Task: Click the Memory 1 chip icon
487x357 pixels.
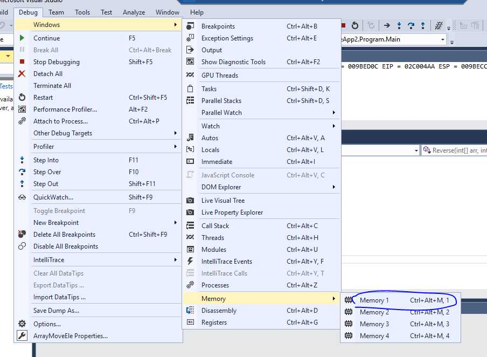Action: coord(349,300)
